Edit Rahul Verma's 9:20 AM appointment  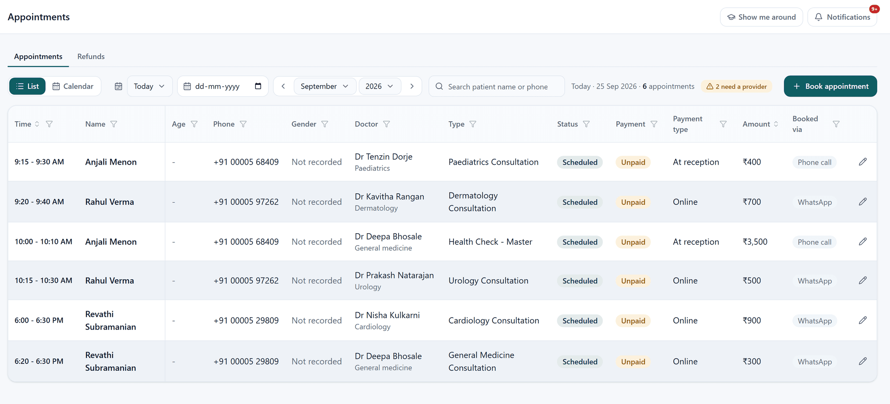click(x=863, y=202)
